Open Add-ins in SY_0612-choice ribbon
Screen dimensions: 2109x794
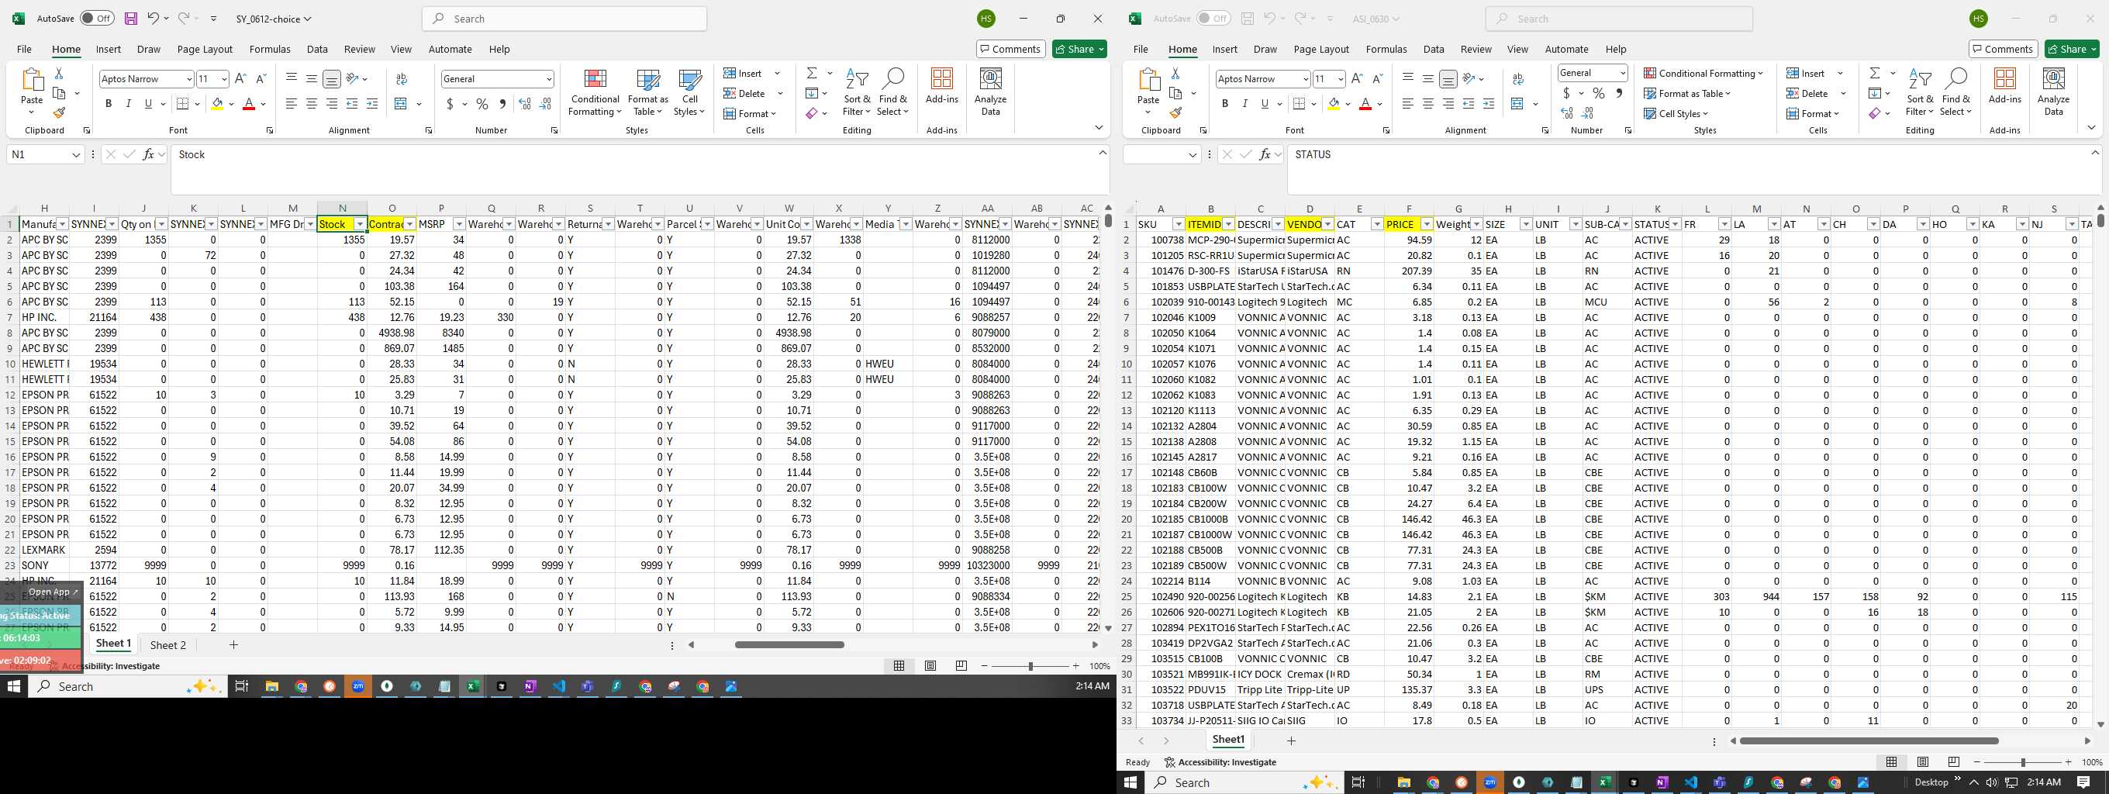pos(941,87)
